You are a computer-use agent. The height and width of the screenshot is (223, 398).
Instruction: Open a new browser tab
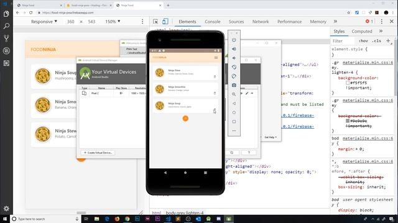point(168,5)
